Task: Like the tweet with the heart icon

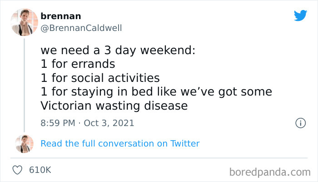Action: (18, 170)
